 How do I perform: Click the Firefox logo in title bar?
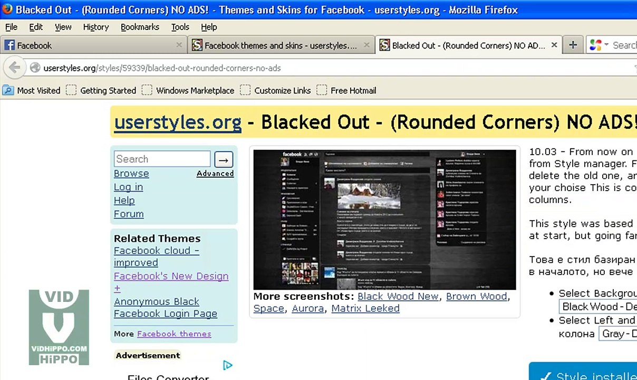(x=7, y=9)
